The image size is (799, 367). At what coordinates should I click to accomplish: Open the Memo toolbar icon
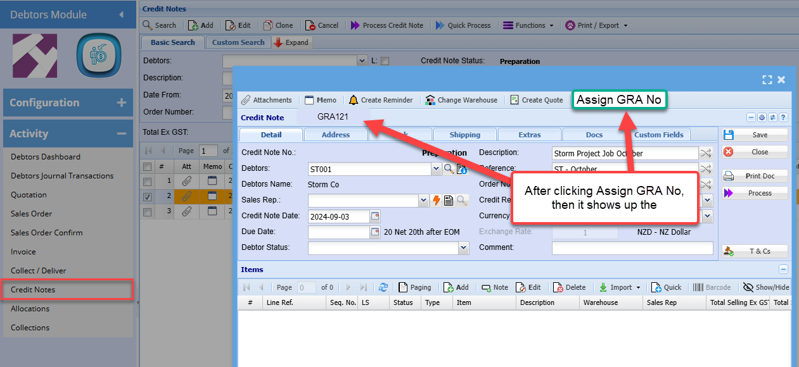click(x=309, y=100)
